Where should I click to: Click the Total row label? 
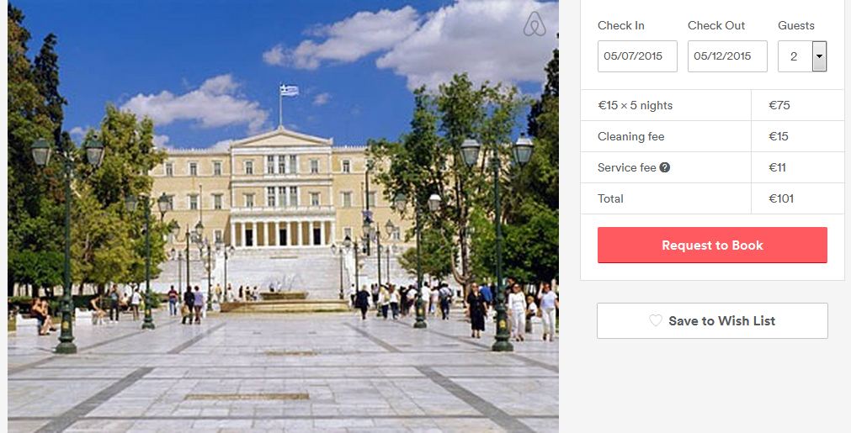tap(610, 199)
